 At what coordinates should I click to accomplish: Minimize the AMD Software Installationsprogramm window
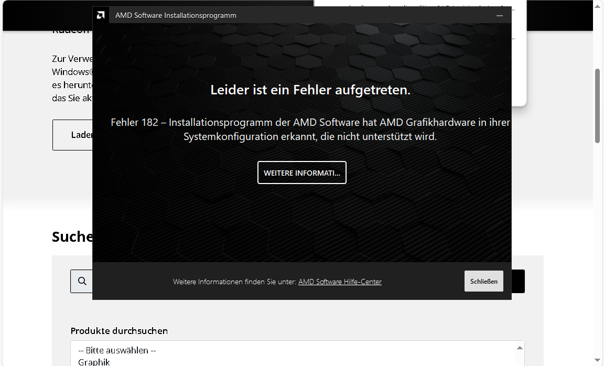click(500, 15)
